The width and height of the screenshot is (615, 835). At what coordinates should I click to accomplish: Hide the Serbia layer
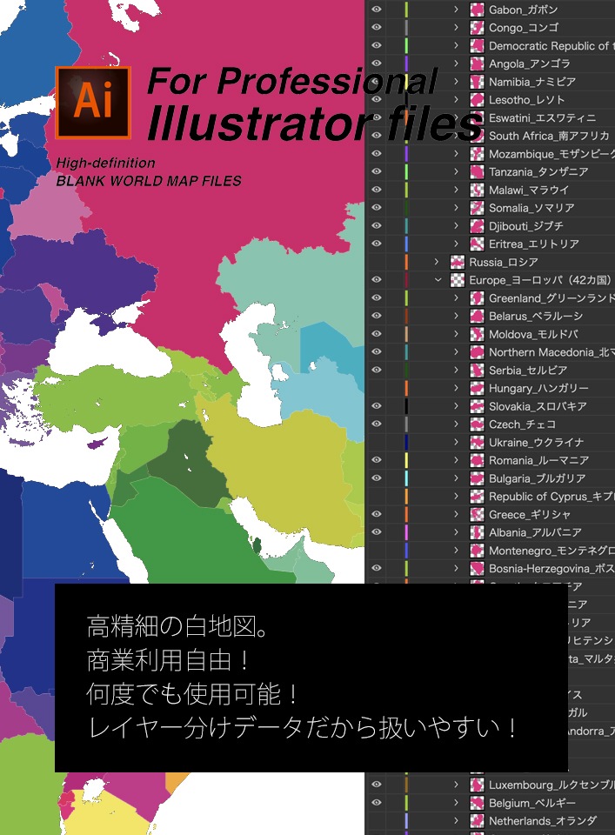click(x=377, y=370)
